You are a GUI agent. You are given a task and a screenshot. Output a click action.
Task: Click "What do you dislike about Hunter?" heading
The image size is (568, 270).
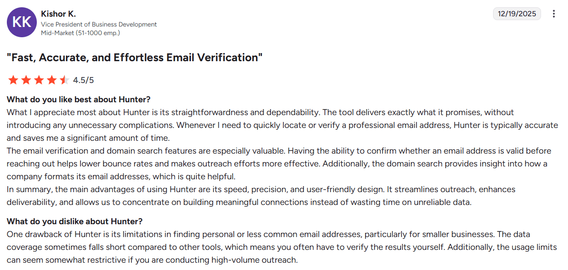click(x=74, y=222)
